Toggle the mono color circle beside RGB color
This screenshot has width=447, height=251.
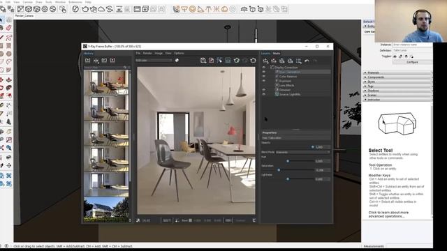[x=177, y=61]
